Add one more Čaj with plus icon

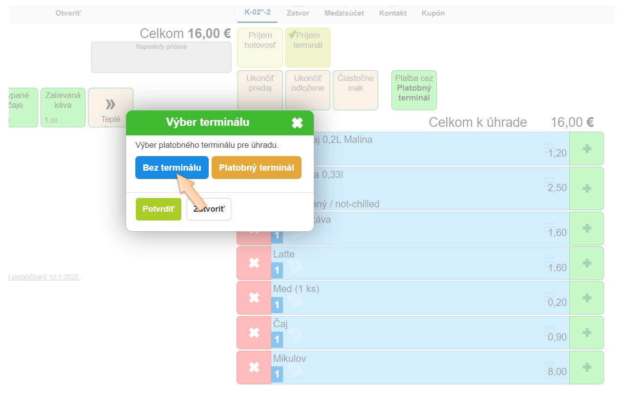pos(586,333)
